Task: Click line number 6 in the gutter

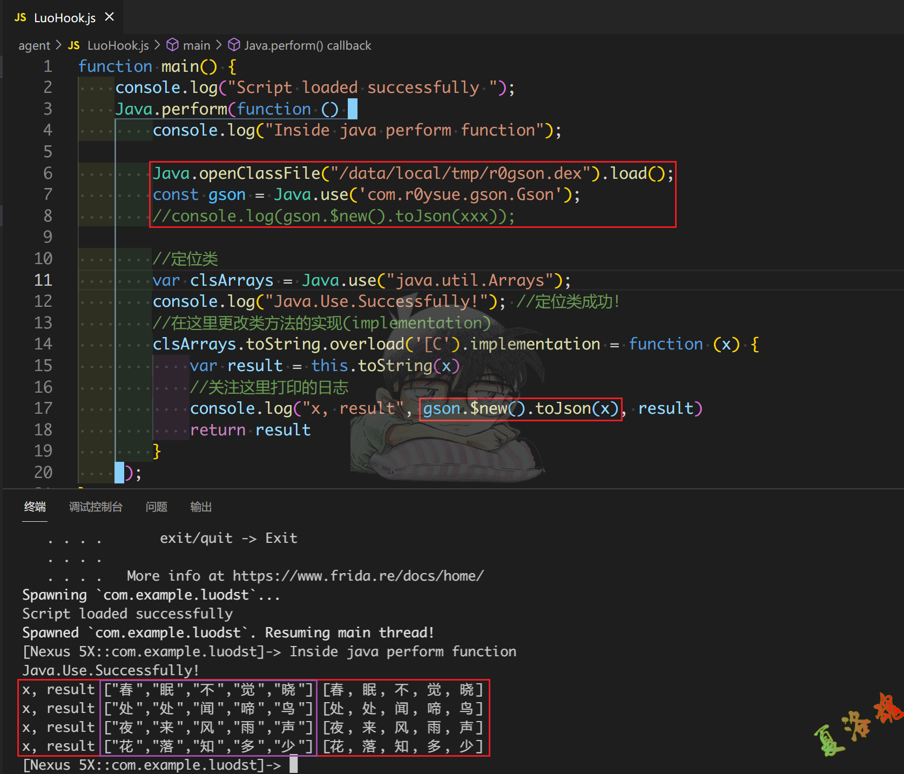Action: pos(48,173)
